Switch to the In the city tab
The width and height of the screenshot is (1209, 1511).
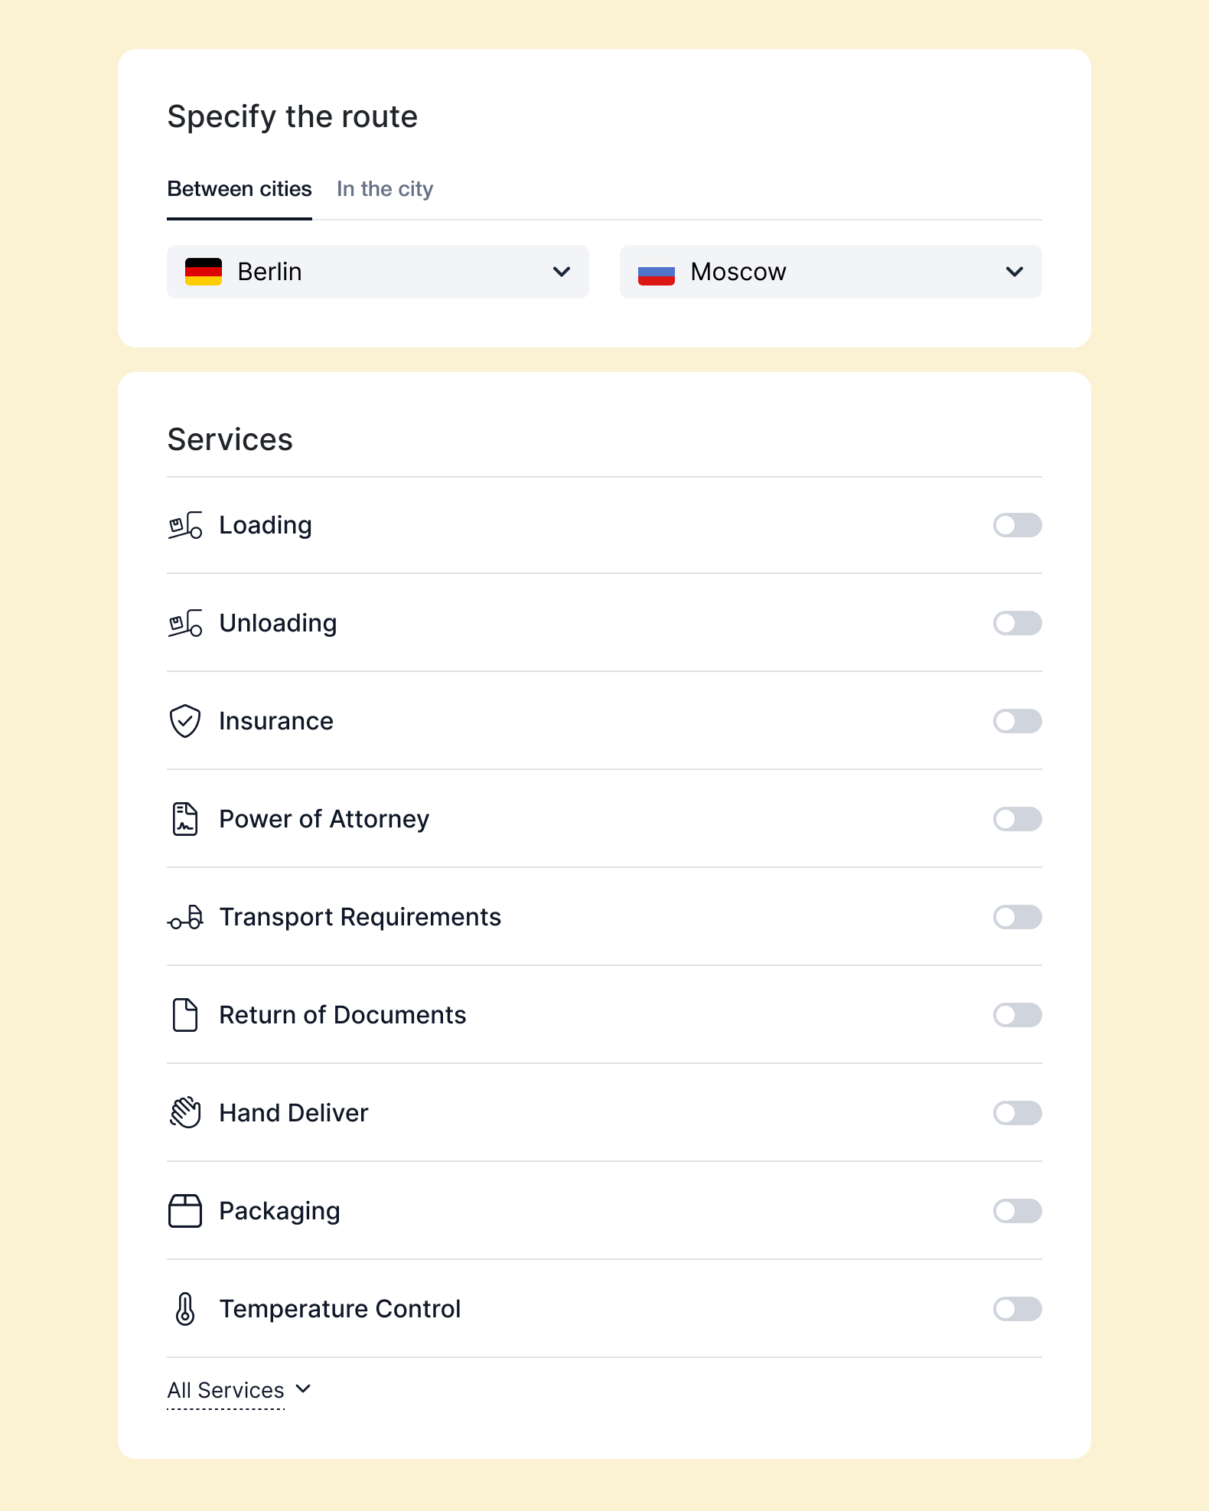tap(385, 189)
